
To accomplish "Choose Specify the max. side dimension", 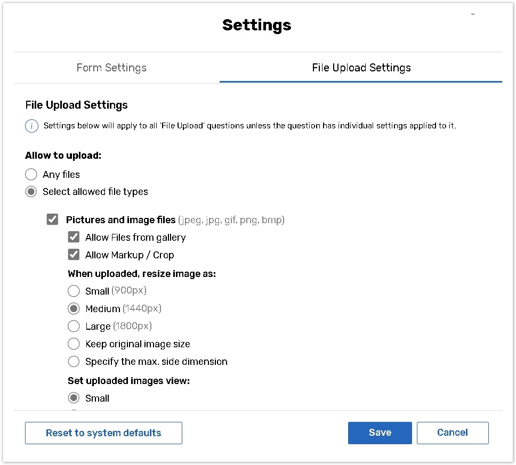I will [x=74, y=362].
